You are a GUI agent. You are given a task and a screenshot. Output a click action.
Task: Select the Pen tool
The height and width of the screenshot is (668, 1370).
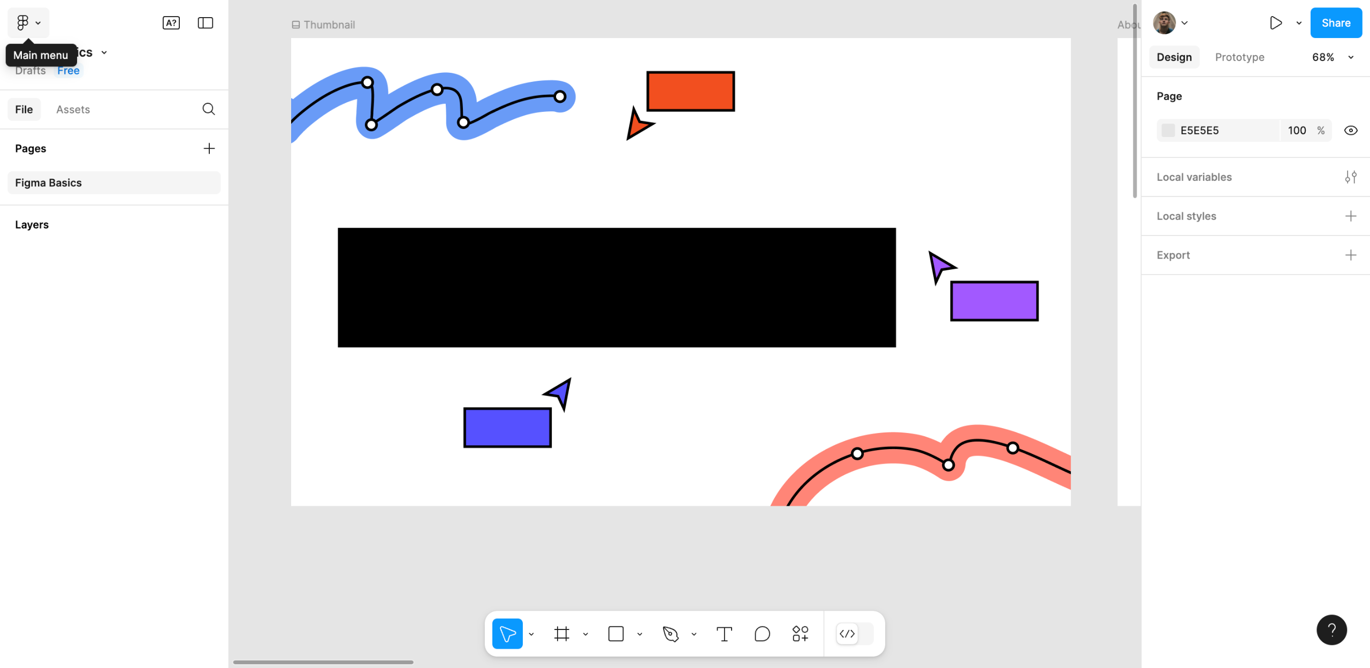pos(671,634)
